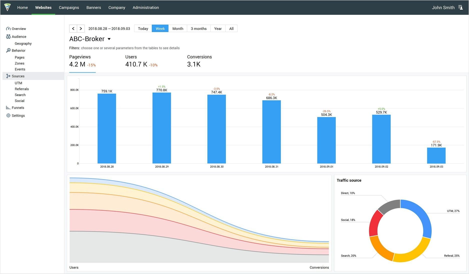
Task: Select the Behavior magnifier icon
Action: click(x=8, y=50)
